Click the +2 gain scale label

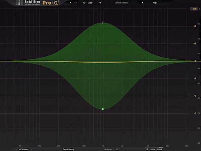195,26
